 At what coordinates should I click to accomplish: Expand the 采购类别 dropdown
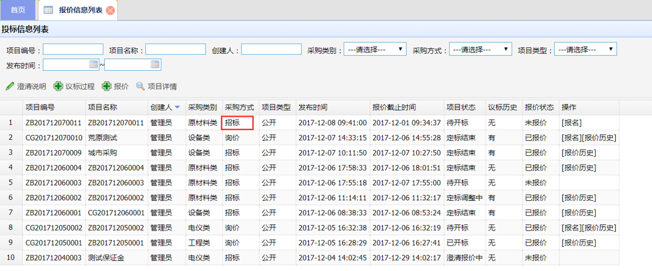click(374, 50)
